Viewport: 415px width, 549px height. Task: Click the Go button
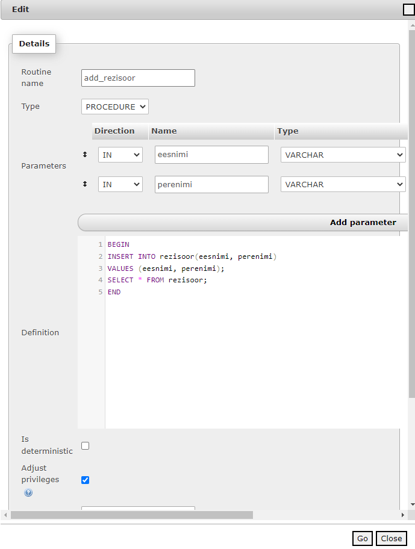tap(362, 538)
